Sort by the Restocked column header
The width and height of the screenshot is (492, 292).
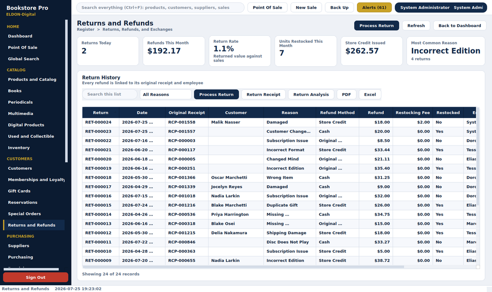pos(448,112)
